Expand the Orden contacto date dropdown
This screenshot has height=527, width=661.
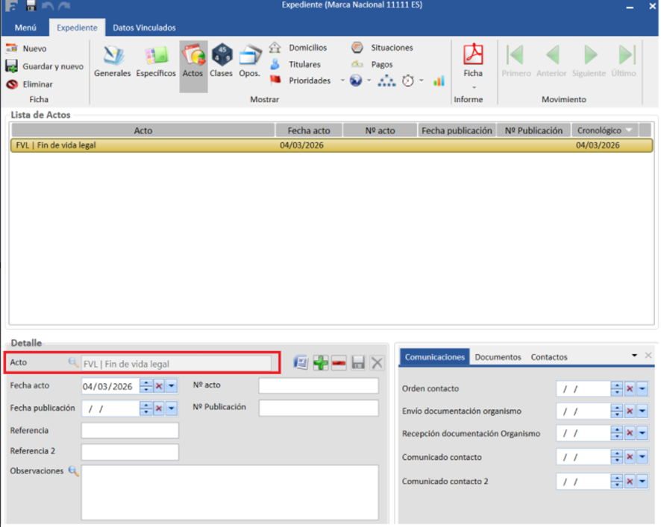[642, 389]
